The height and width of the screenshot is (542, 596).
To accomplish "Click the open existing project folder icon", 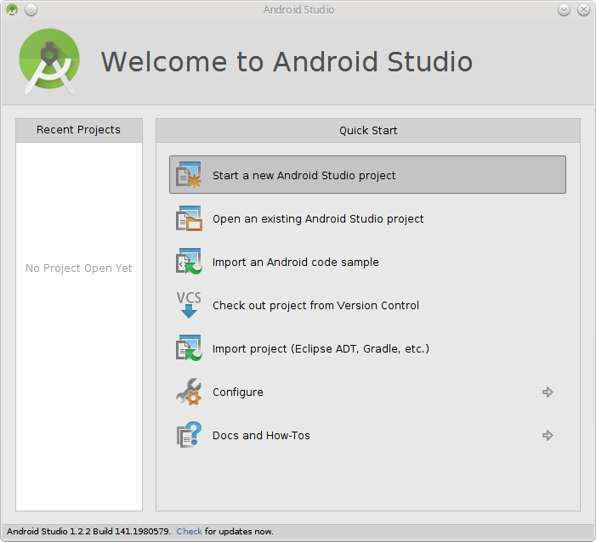I will pyautogui.click(x=189, y=218).
